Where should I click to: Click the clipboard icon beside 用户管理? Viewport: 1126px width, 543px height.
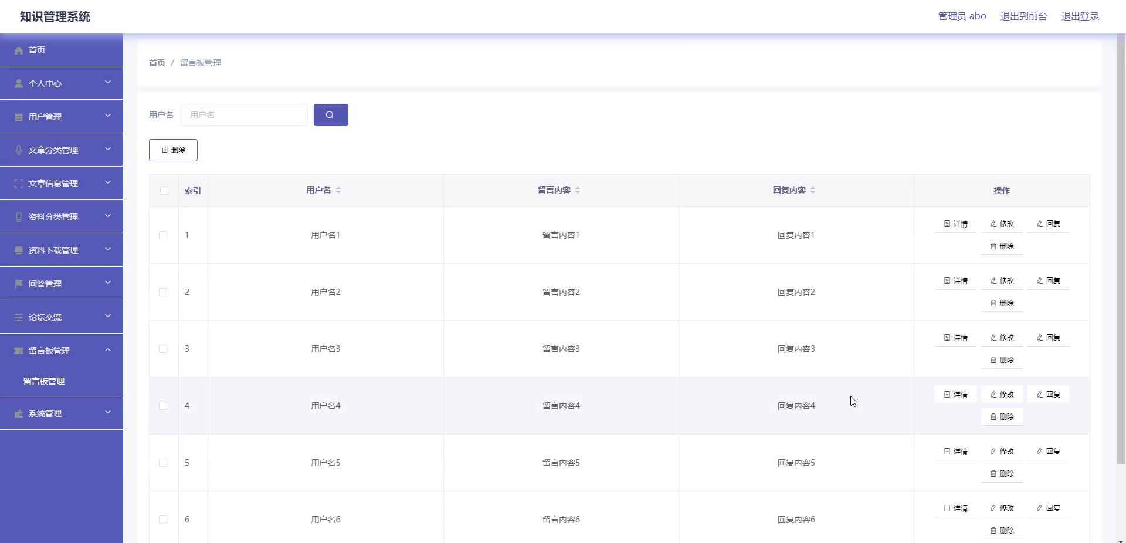pyautogui.click(x=19, y=117)
